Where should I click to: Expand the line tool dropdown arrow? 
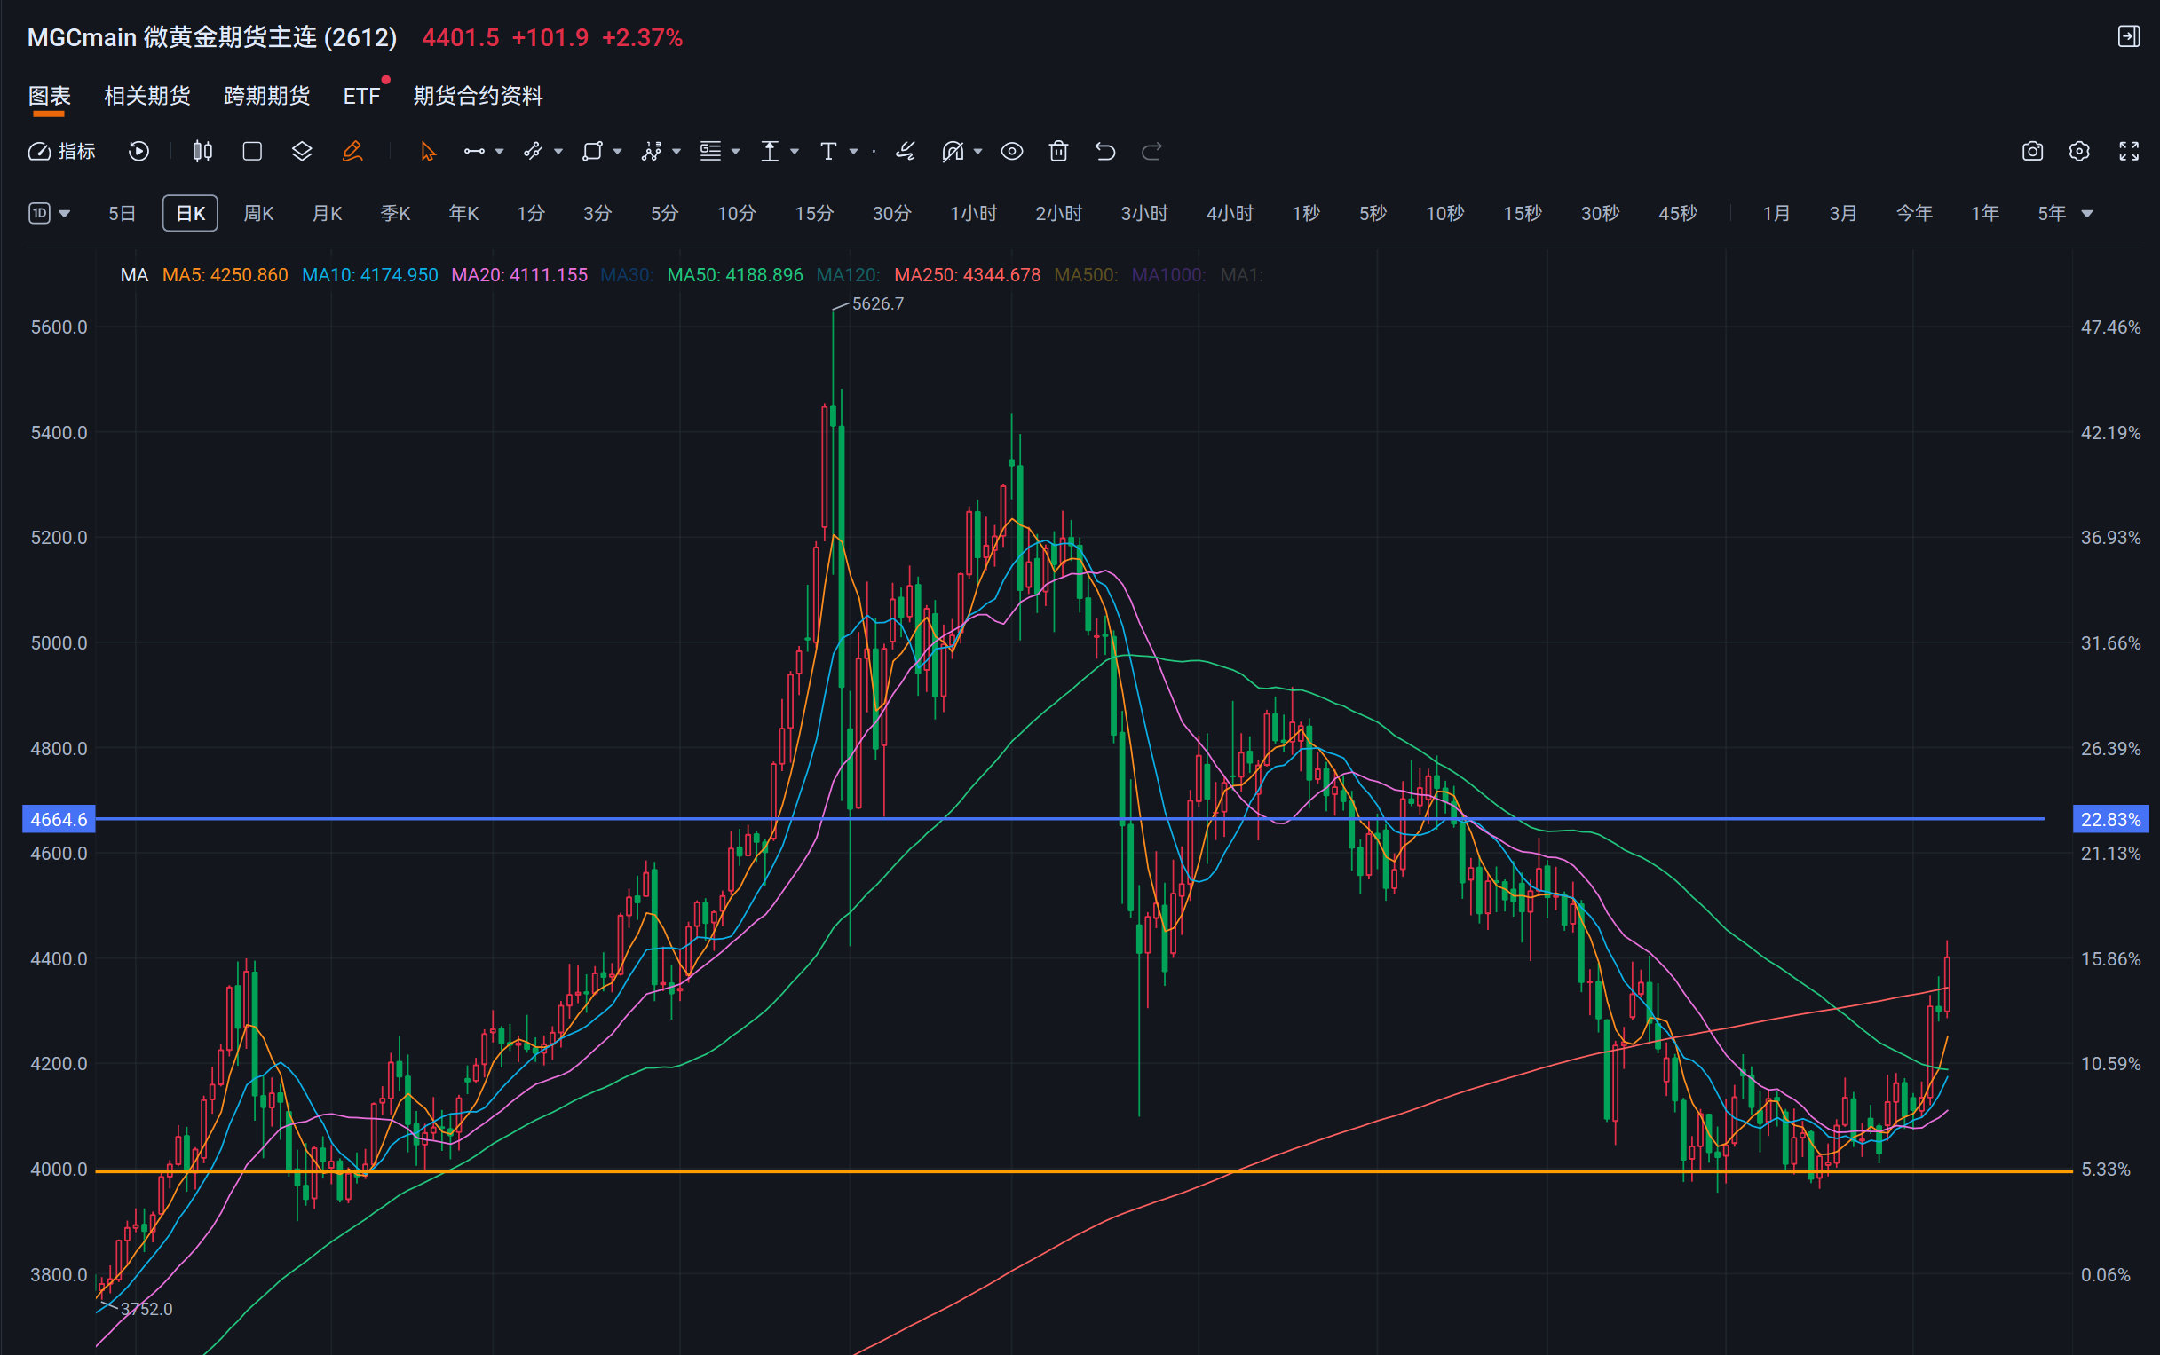(x=500, y=152)
